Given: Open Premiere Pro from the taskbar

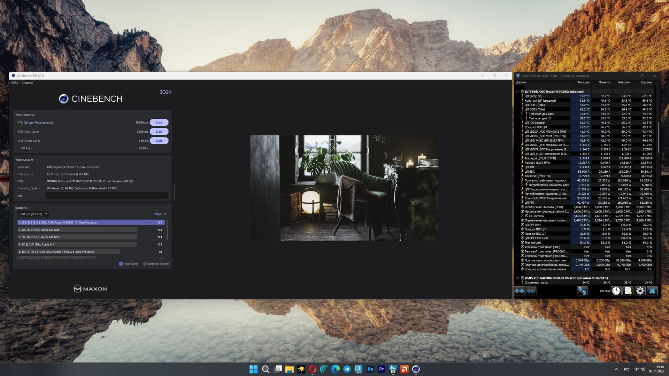Looking at the screenshot, I should (382, 369).
